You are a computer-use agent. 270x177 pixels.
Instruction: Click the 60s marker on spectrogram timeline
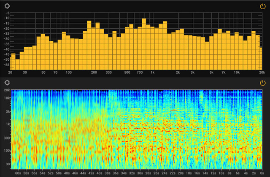[18, 173]
